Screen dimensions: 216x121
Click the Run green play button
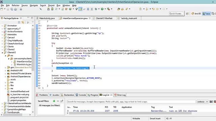point(102,9)
